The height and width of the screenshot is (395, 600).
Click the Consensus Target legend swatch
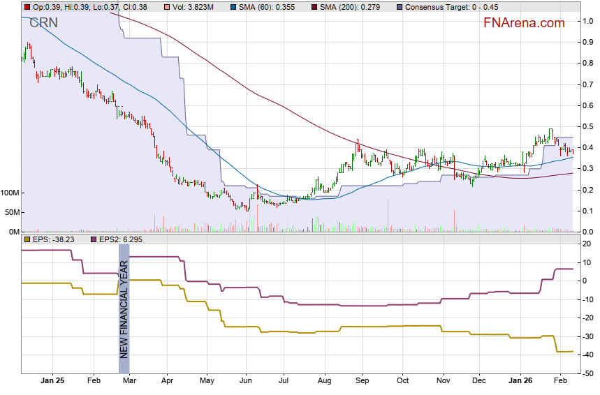399,7
